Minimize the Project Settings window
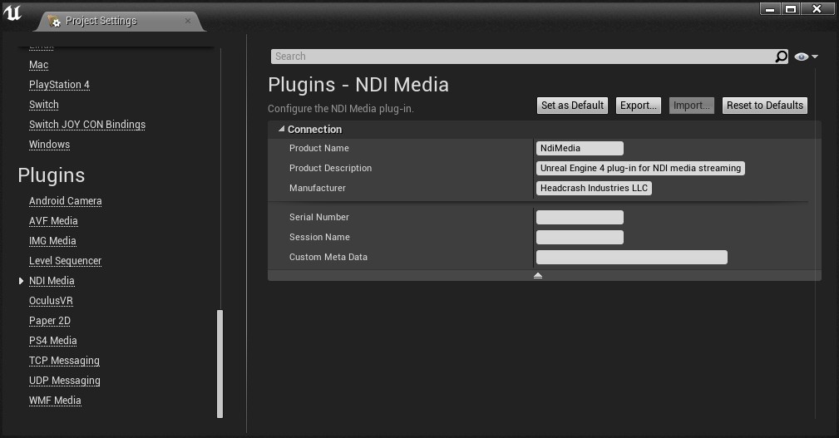 (x=770, y=9)
